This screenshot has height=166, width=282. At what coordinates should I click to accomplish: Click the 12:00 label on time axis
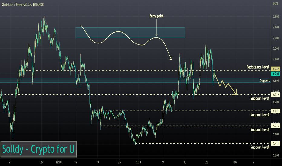point(59,162)
